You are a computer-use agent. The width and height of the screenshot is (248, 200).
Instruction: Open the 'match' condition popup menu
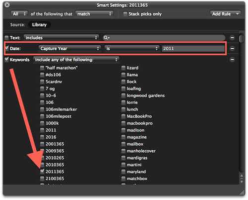(x=94, y=14)
